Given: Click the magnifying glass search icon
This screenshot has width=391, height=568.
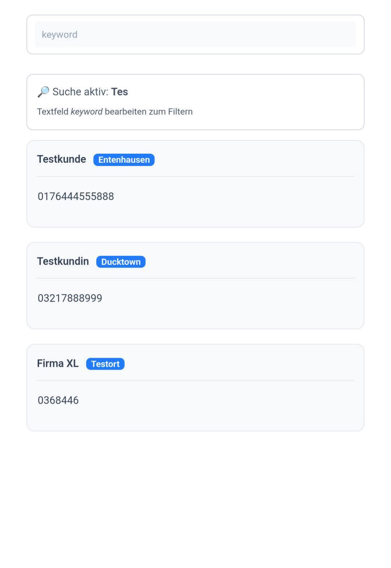Looking at the screenshot, I should [43, 92].
